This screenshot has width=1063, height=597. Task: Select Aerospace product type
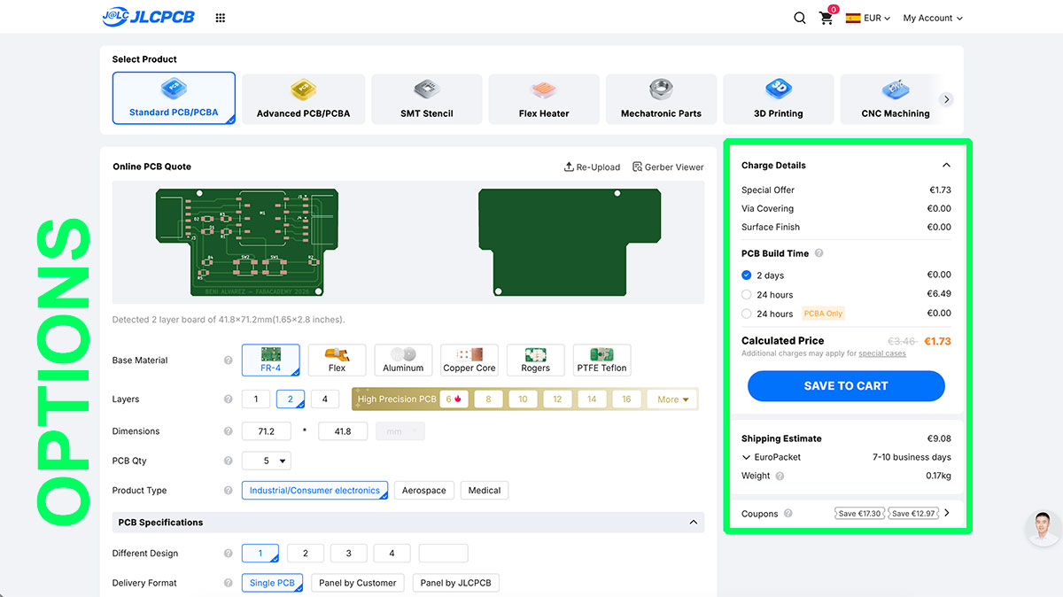(x=424, y=490)
